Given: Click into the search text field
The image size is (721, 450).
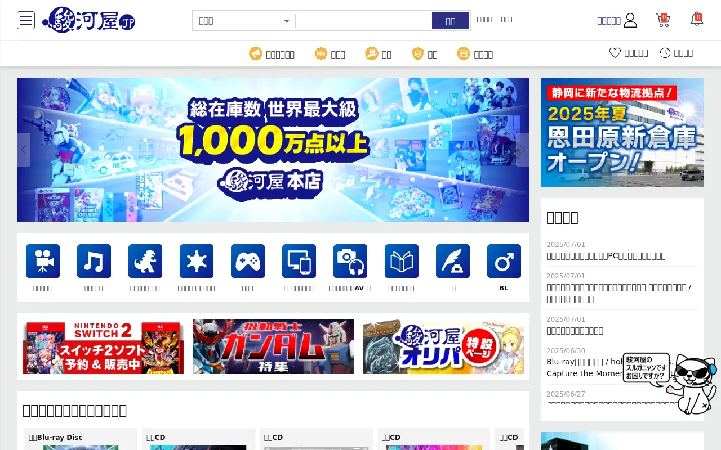Looking at the screenshot, I should 363,21.
